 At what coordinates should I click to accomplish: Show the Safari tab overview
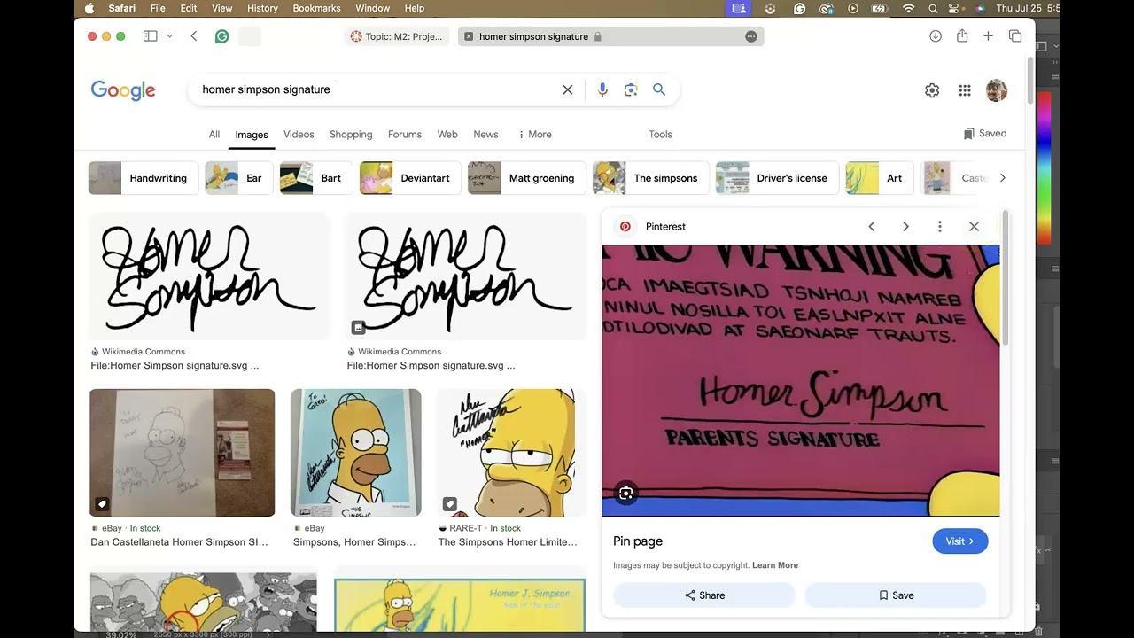pyautogui.click(x=1015, y=36)
